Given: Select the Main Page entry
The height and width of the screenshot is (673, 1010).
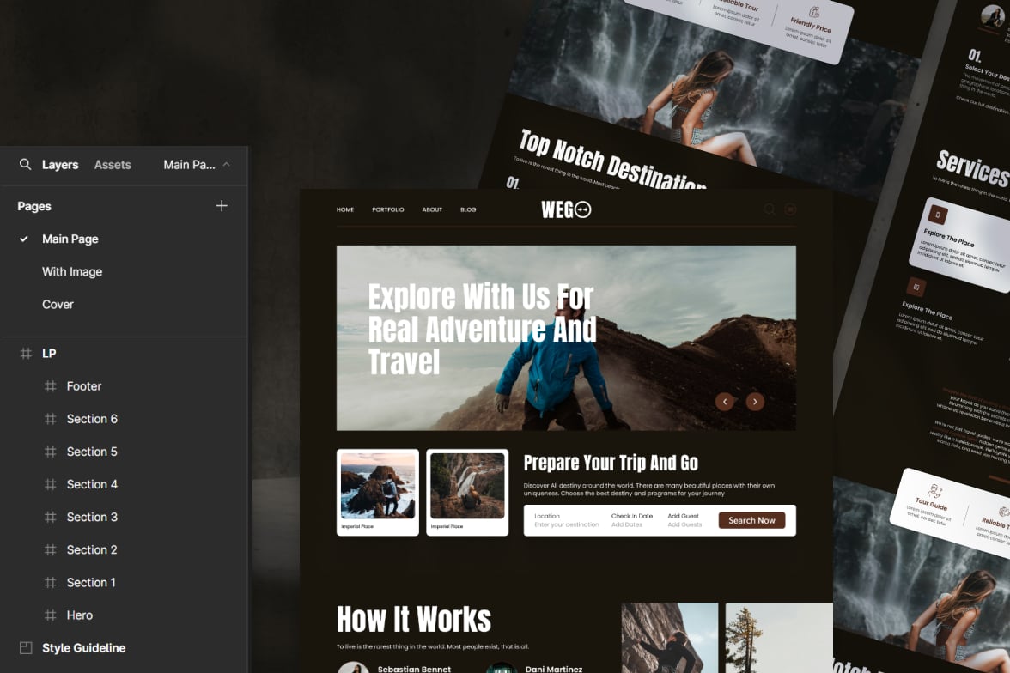Looking at the screenshot, I should (x=70, y=239).
